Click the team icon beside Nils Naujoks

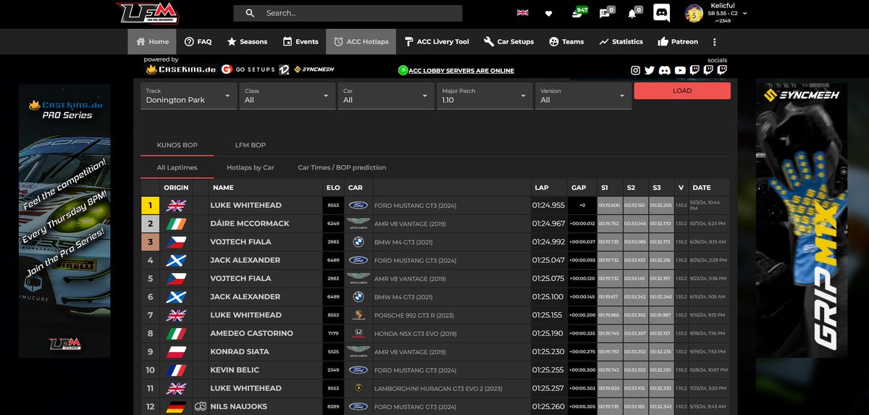pos(201,406)
